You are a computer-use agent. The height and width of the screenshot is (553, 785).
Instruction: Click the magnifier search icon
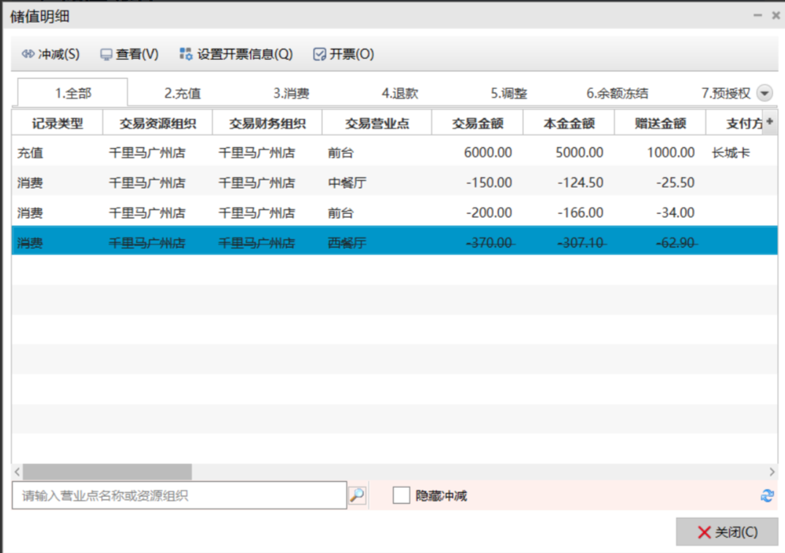(357, 495)
